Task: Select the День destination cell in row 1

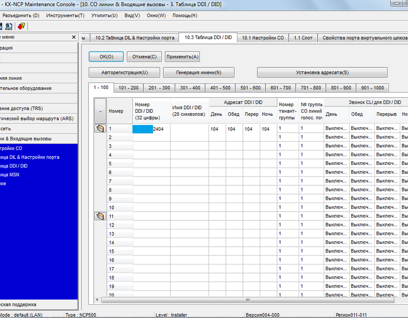Action: point(217,129)
